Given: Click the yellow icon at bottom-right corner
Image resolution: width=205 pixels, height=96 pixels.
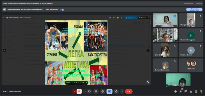Looking at the screenshot, I should point(201,91).
